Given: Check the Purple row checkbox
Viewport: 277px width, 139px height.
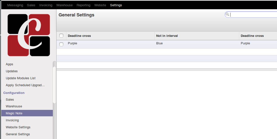Looking at the screenshot, I should [61, 44].
